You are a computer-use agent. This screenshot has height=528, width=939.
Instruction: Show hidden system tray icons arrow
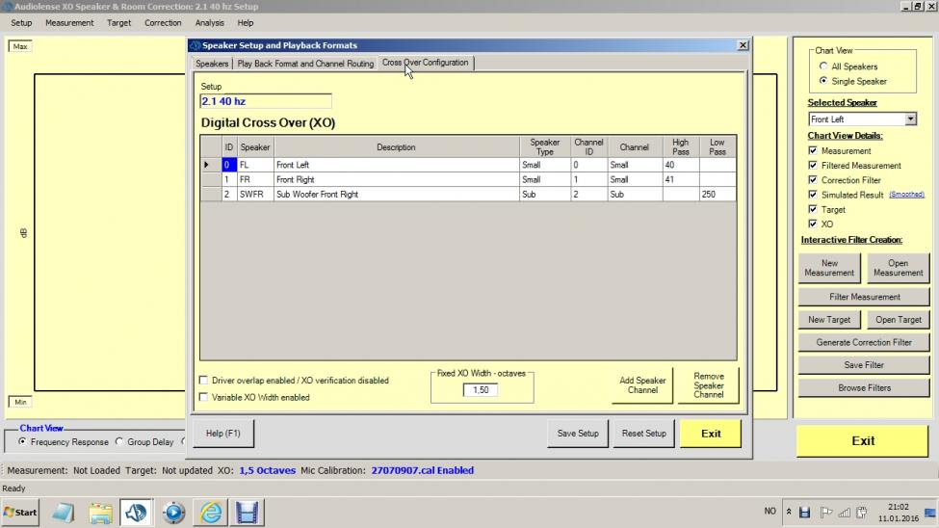pyautogui.click(x=789, y=512)
